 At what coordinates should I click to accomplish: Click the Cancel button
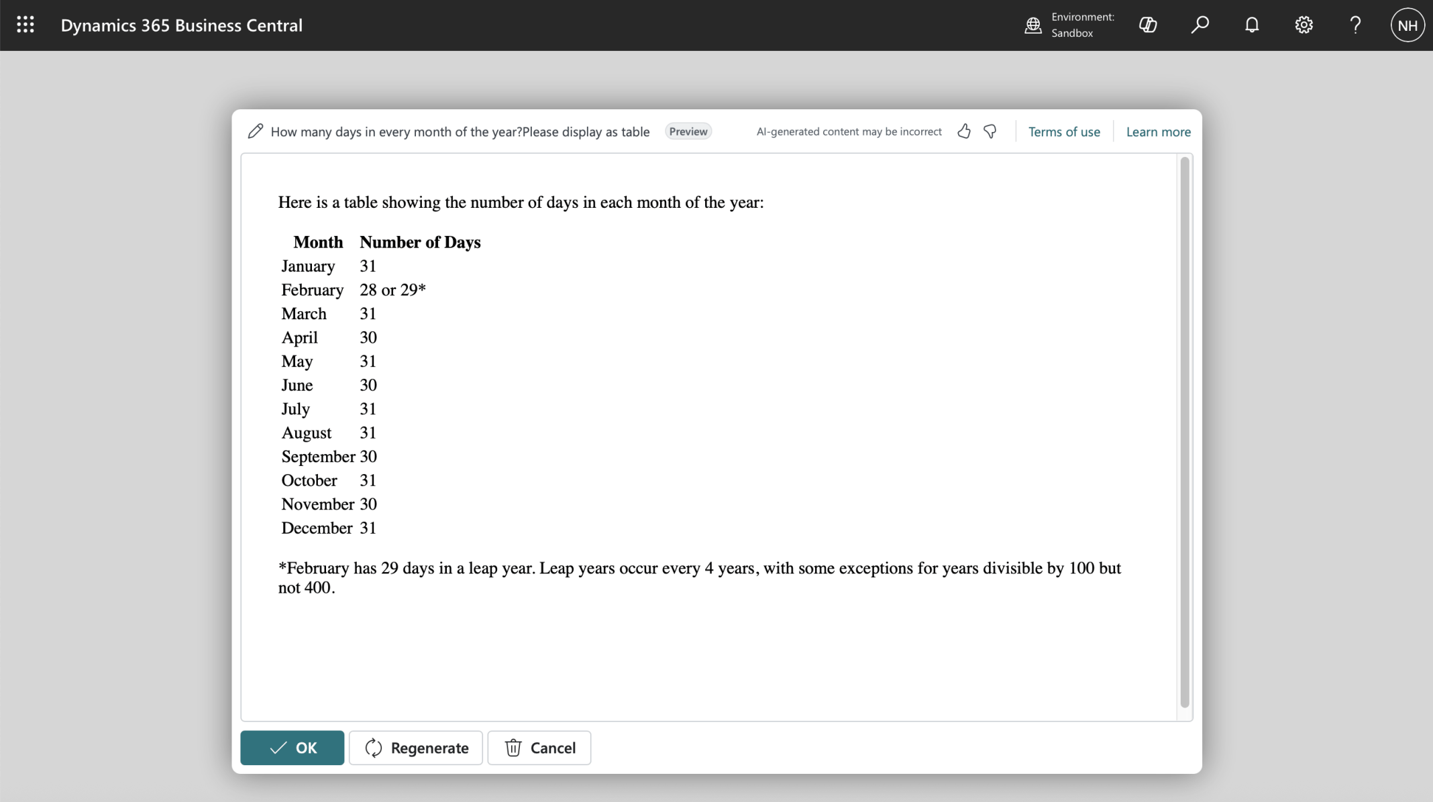click(x=539, y=748)
